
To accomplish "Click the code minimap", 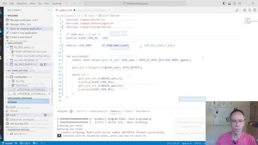I will coord(251,21).
